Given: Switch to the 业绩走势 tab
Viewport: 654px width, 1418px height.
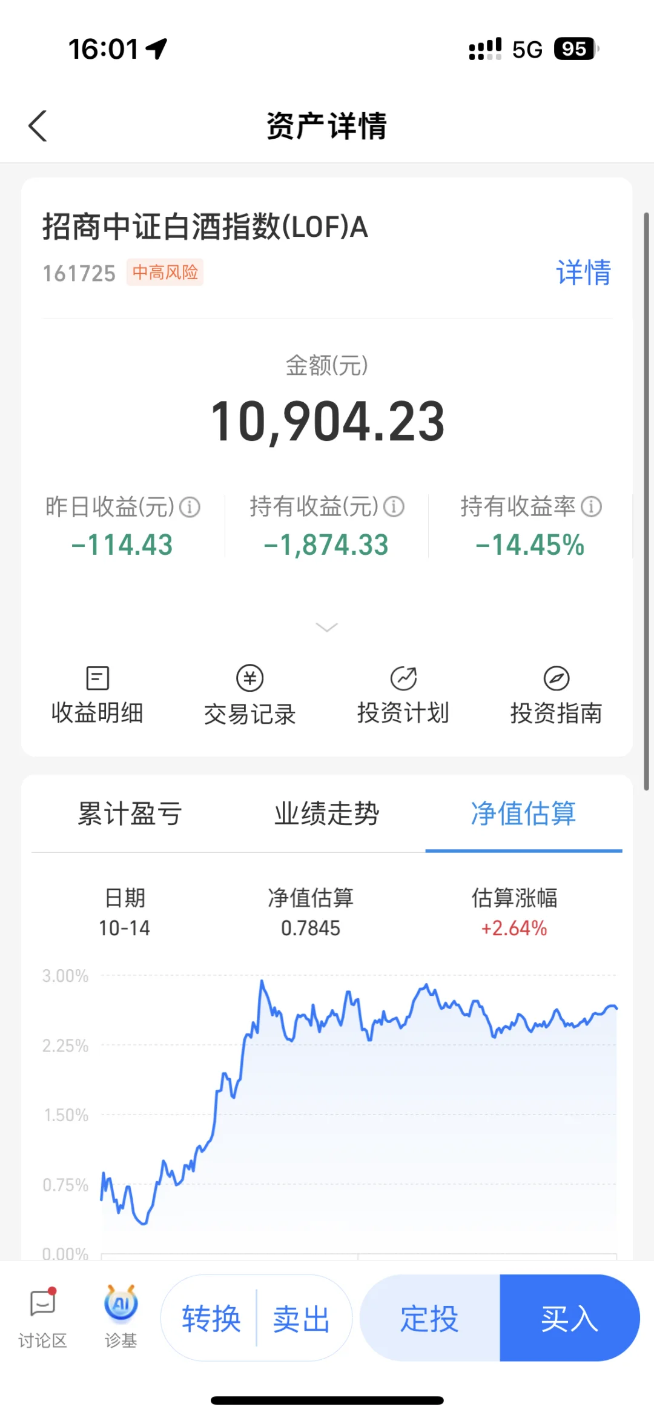Looking at the screenshot, I should (x=327, y=813).
